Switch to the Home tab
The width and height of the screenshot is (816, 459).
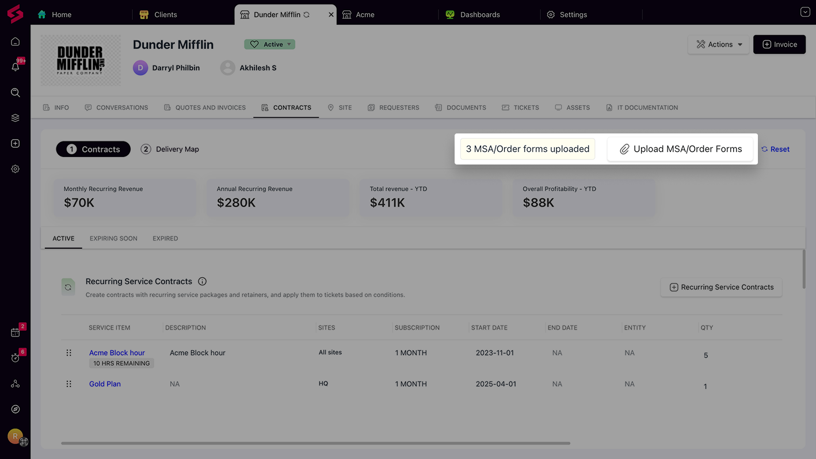55,14
